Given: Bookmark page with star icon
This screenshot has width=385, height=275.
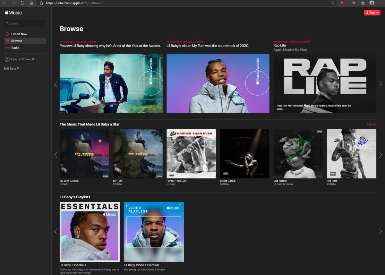Looking at the screenshot, I should click(332, 3).
